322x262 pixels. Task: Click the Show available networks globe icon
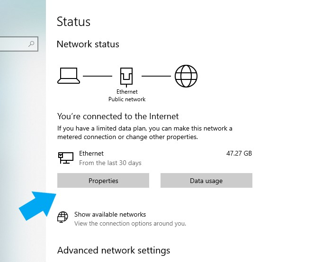pos(63,218)
